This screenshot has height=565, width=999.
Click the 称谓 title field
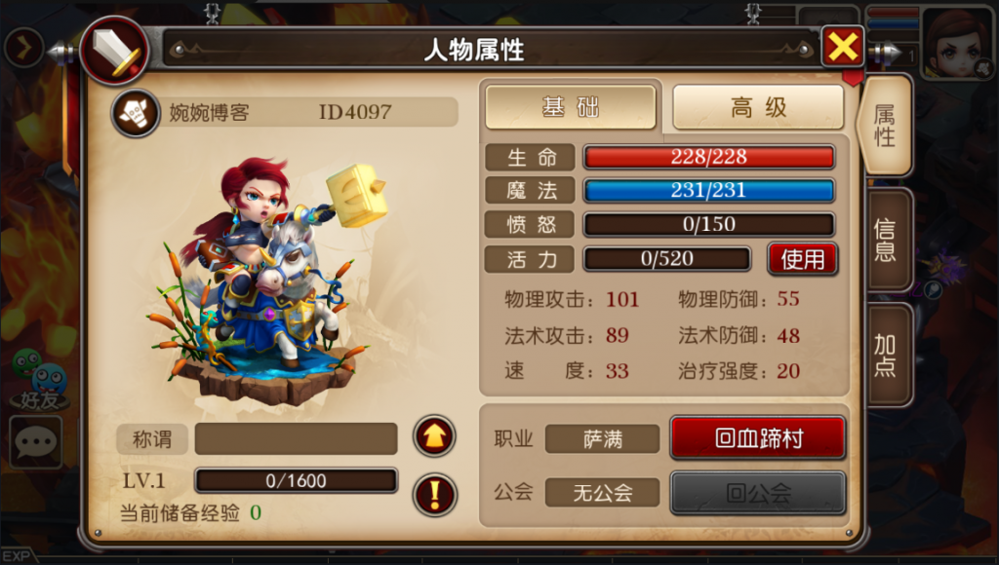click(x=296, y=439)
